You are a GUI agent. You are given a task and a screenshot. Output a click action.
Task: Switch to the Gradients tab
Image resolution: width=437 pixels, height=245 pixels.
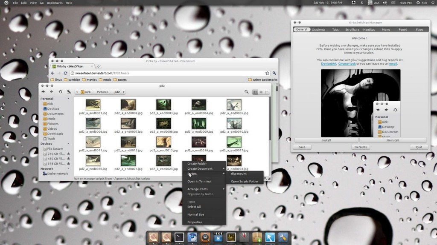click(x=318, y=29)
